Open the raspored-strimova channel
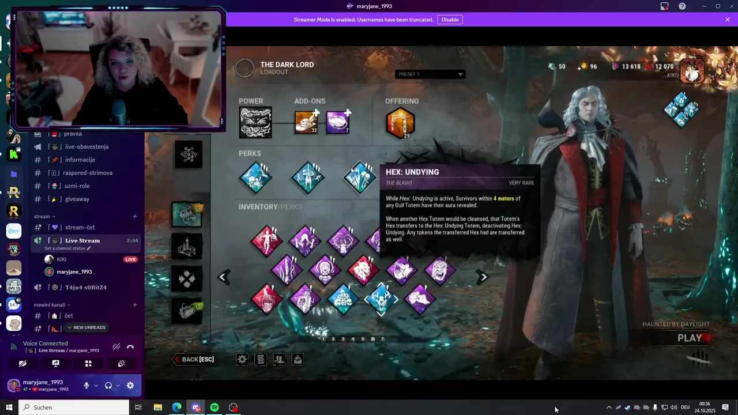Screen dimensions: 738x415 86,173
